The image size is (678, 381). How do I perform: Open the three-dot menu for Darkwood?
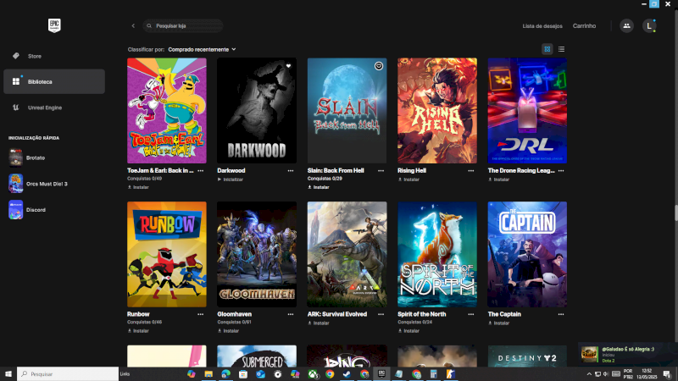click(x=291, y=170)
